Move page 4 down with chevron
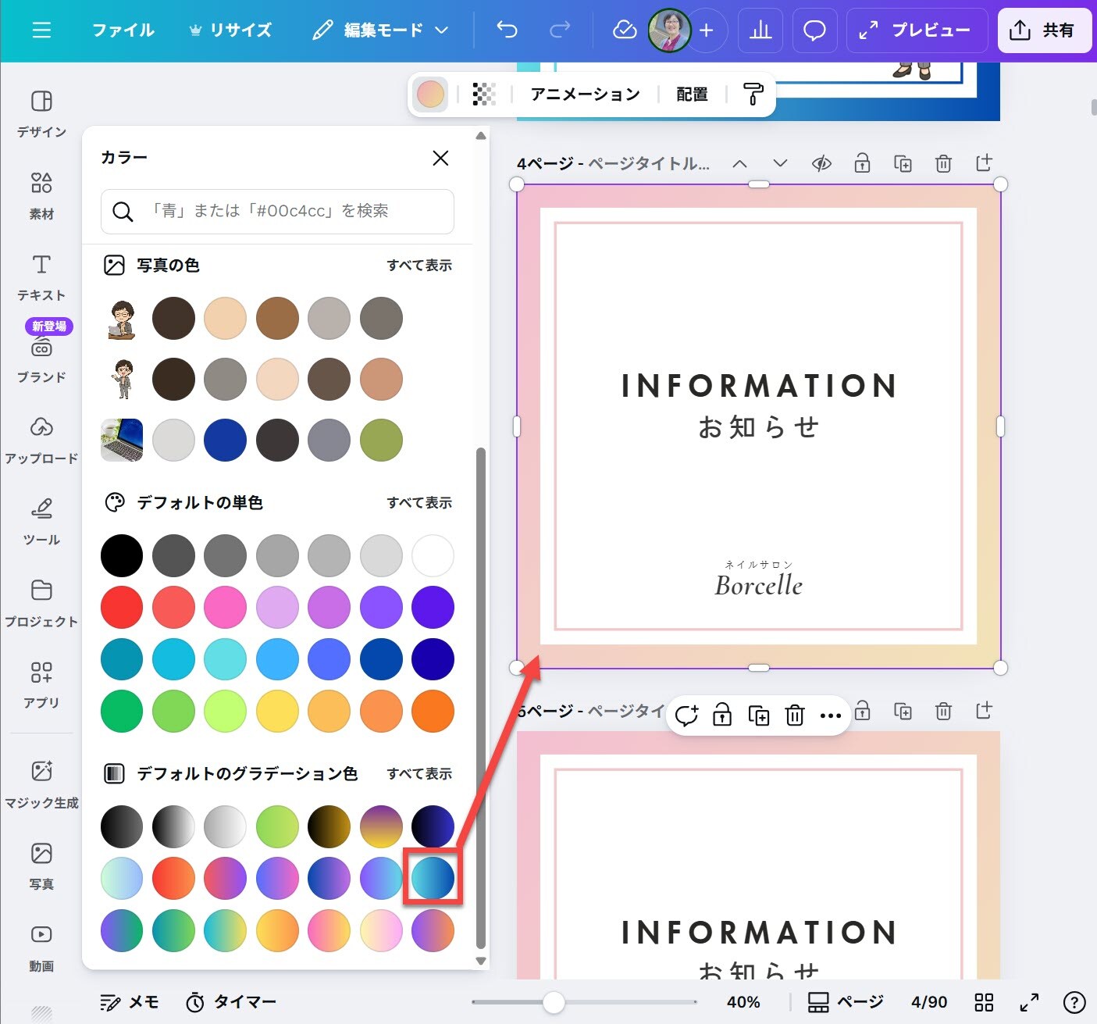Image resolution: width=1097 pixels, height=1024 pixels. 780,163
